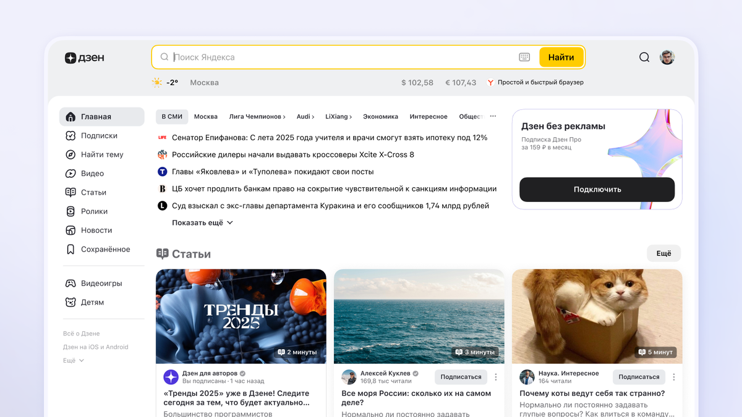
Task: Click Алексей Куклев channel avatar
Action: click(x=349, y=377)
